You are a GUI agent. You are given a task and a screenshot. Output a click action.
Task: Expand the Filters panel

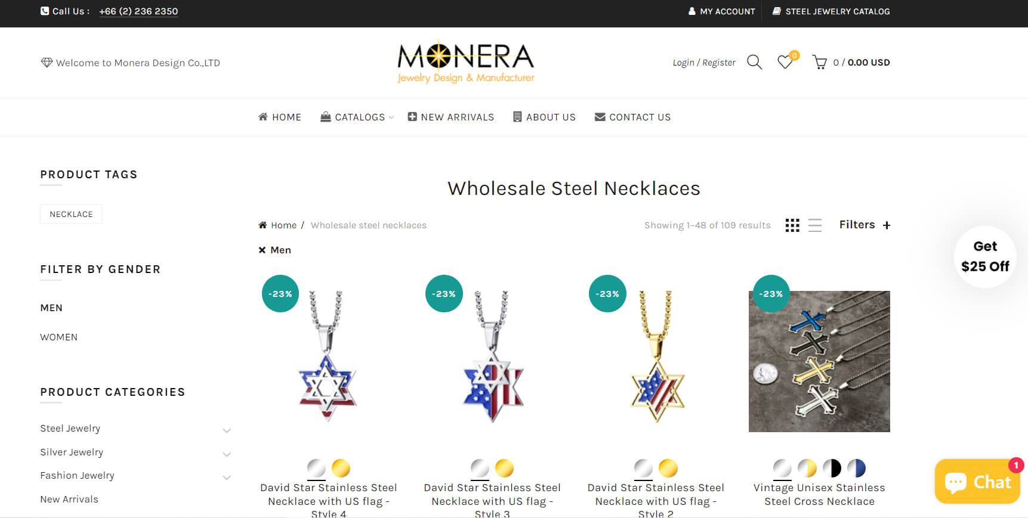click(865, 225)
